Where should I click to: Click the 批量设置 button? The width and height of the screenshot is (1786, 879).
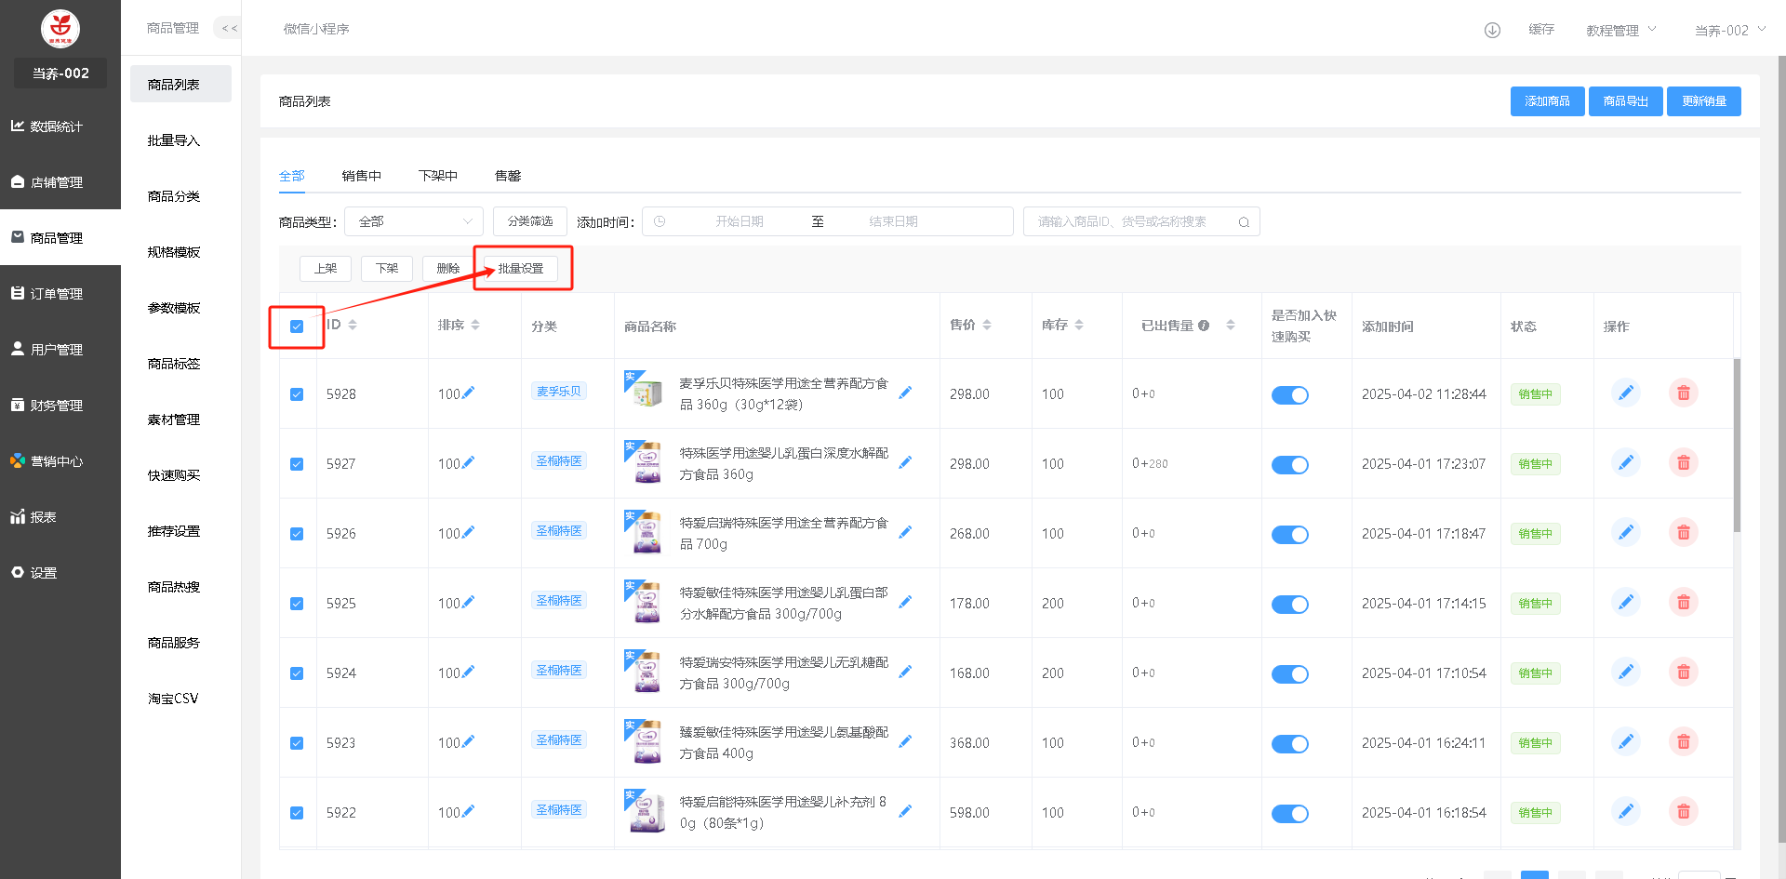pos(521,269)
